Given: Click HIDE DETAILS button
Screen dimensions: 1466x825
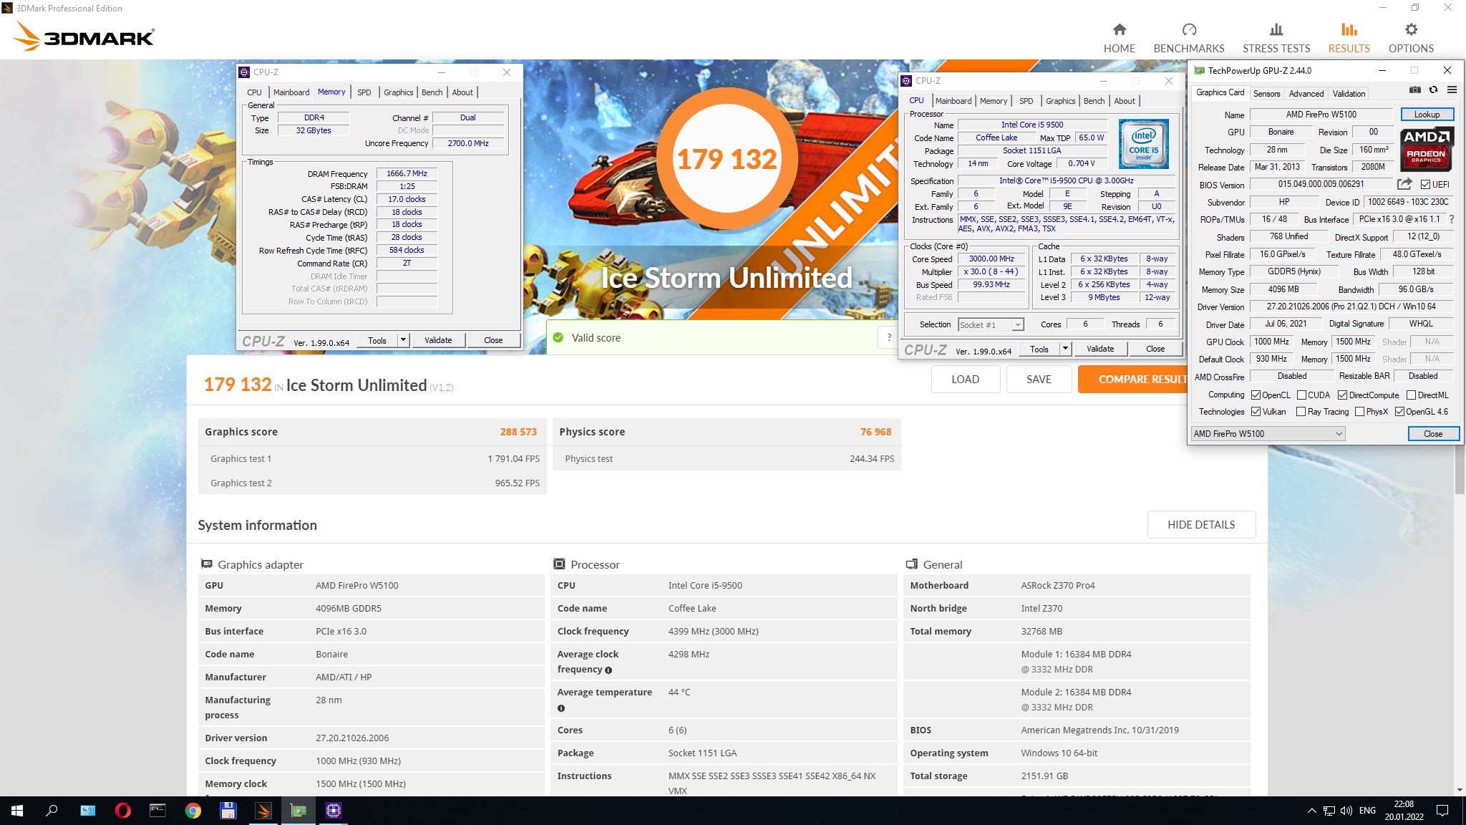Looking at the screenshot, I should click(x=1201, y=525).
